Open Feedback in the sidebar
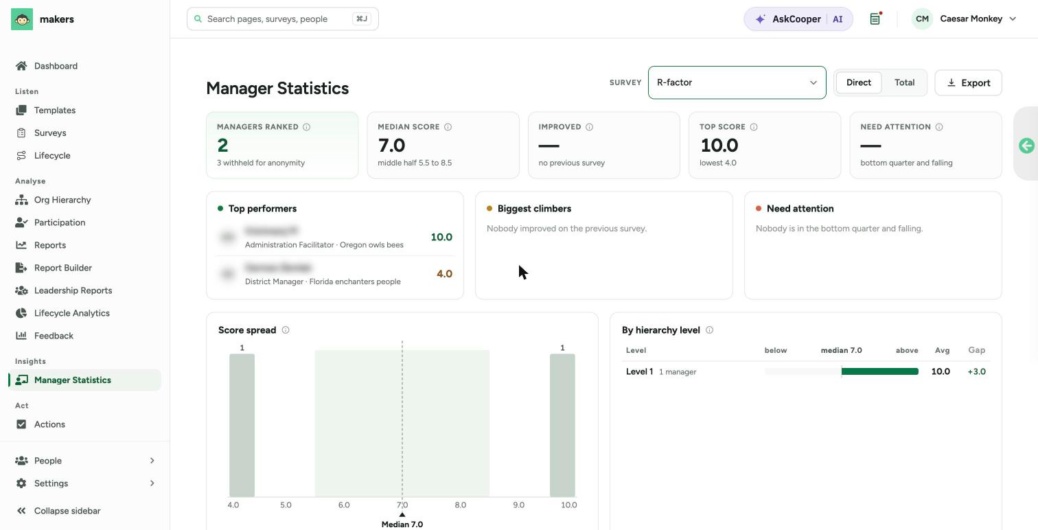This screenshot has height=530, width=1038. [84, 336]
